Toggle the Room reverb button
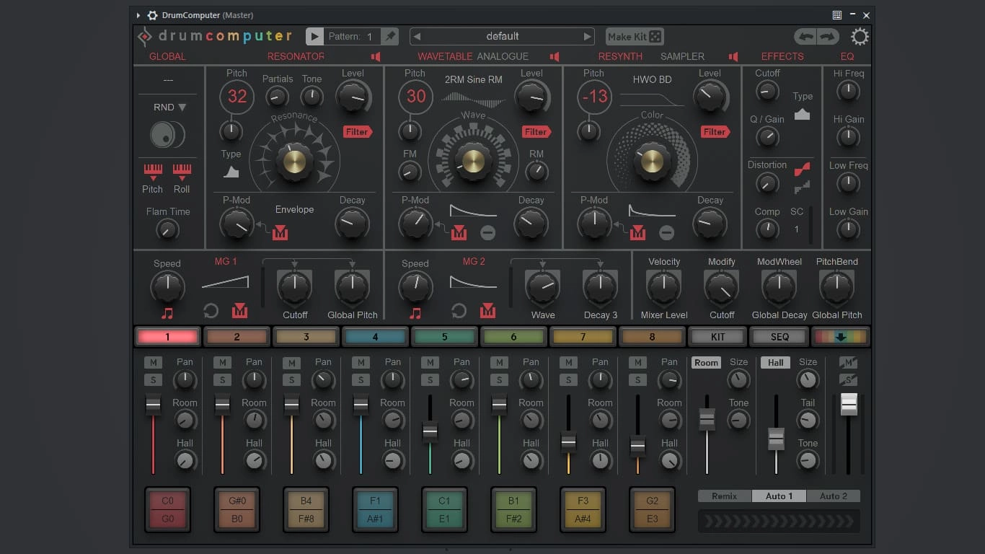The image size is (985, 554). tap(706, 363)
